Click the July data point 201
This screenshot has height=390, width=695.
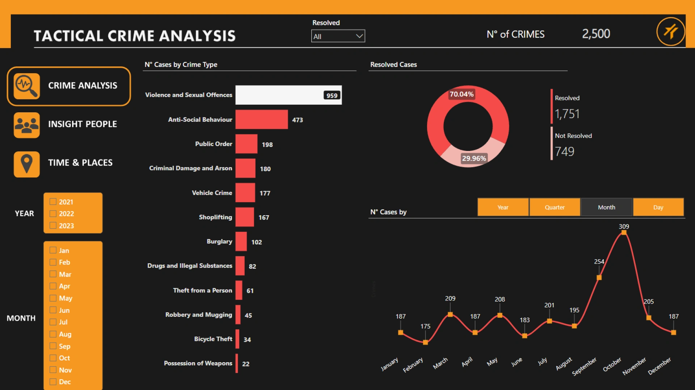[x=549, y=321]
